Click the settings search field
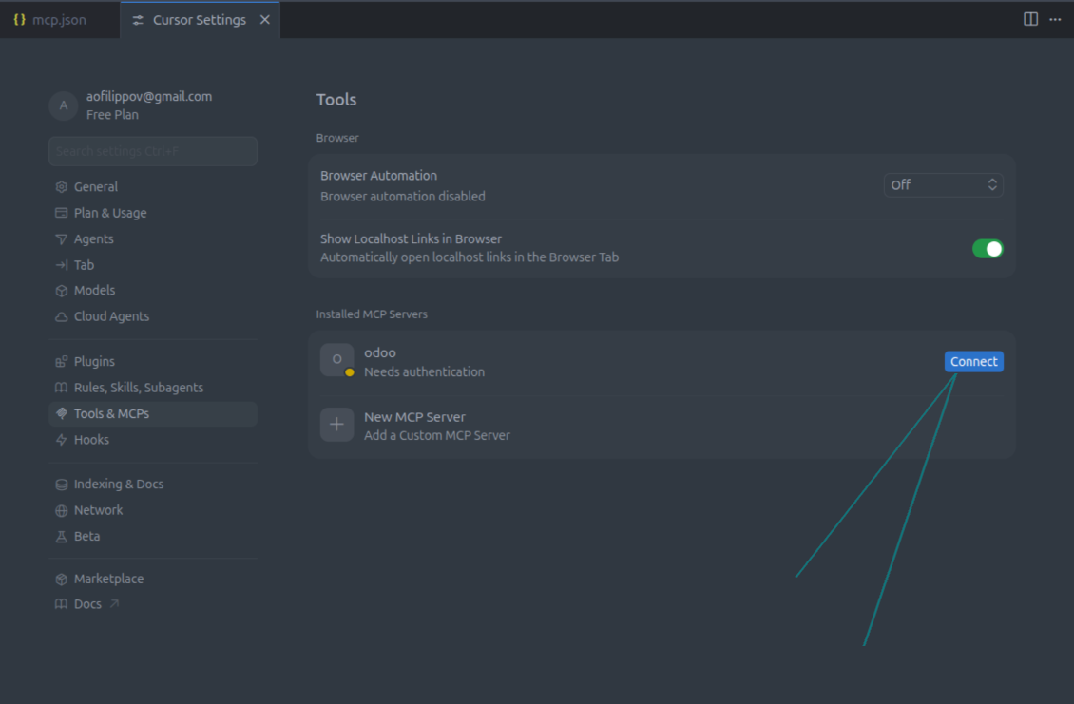Screen dimensions: 1074x704 click(x=152, y=151)
